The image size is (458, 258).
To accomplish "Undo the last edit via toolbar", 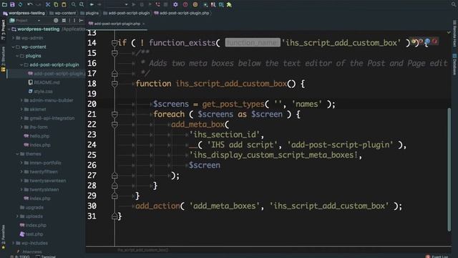I will 30,4.
